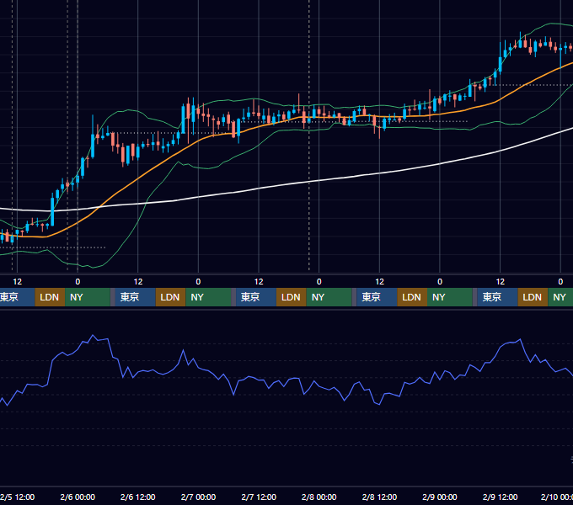
Task: Click the 2/8 00:00 date label
Action: (x=319, y=497)
